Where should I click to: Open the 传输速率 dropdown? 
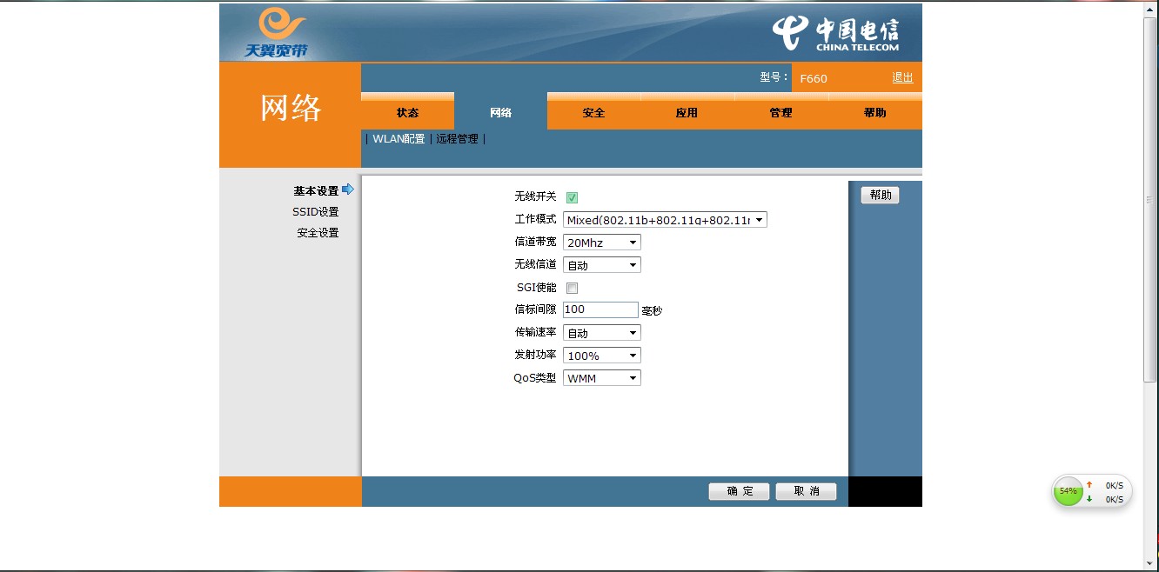coord(602,333)
